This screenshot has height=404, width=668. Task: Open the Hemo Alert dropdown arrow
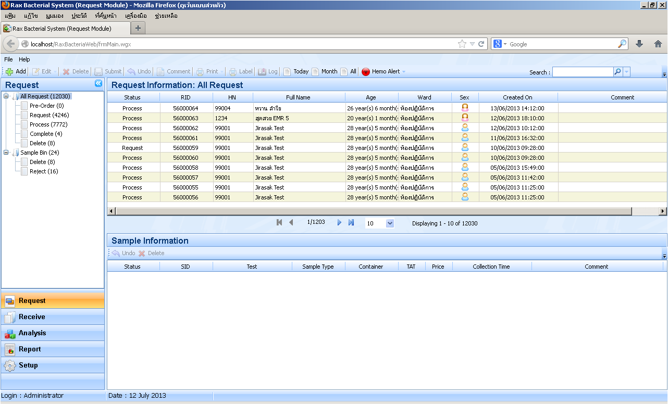tap(404, 72)
